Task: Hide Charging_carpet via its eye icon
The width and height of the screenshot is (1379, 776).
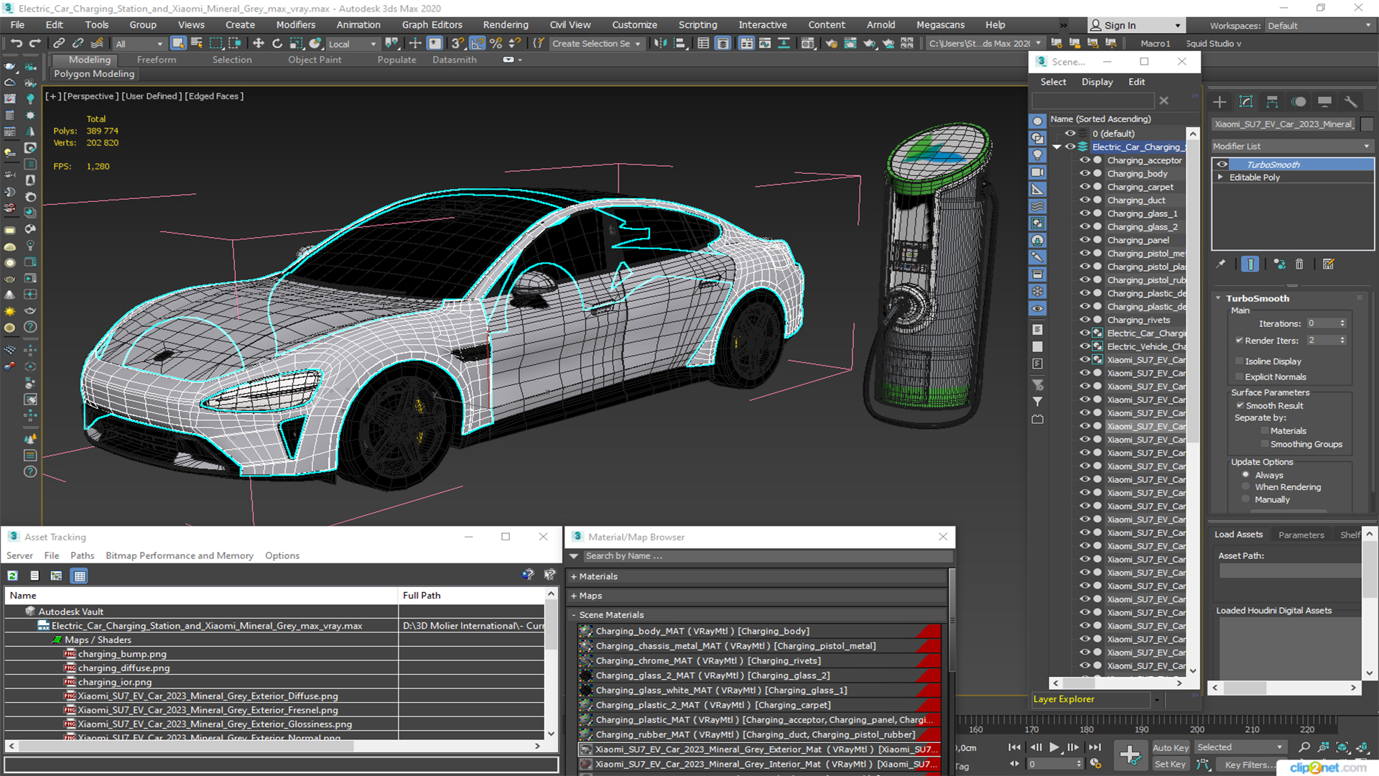Action: click(1085, 187)
